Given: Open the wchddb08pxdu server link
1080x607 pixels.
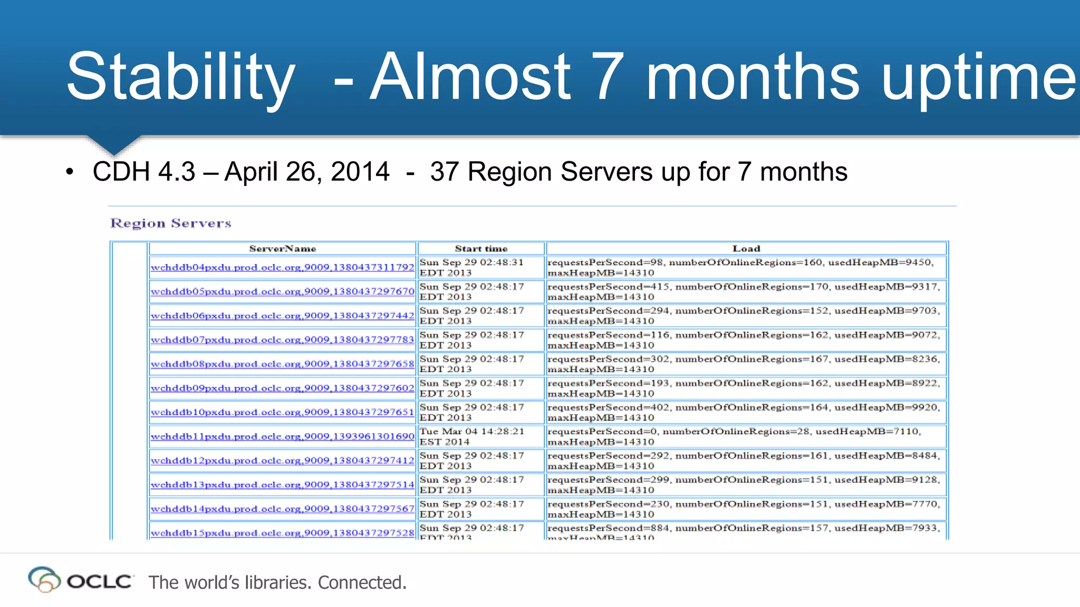Looking at the screenshot, I should click(x=282, y=364).
